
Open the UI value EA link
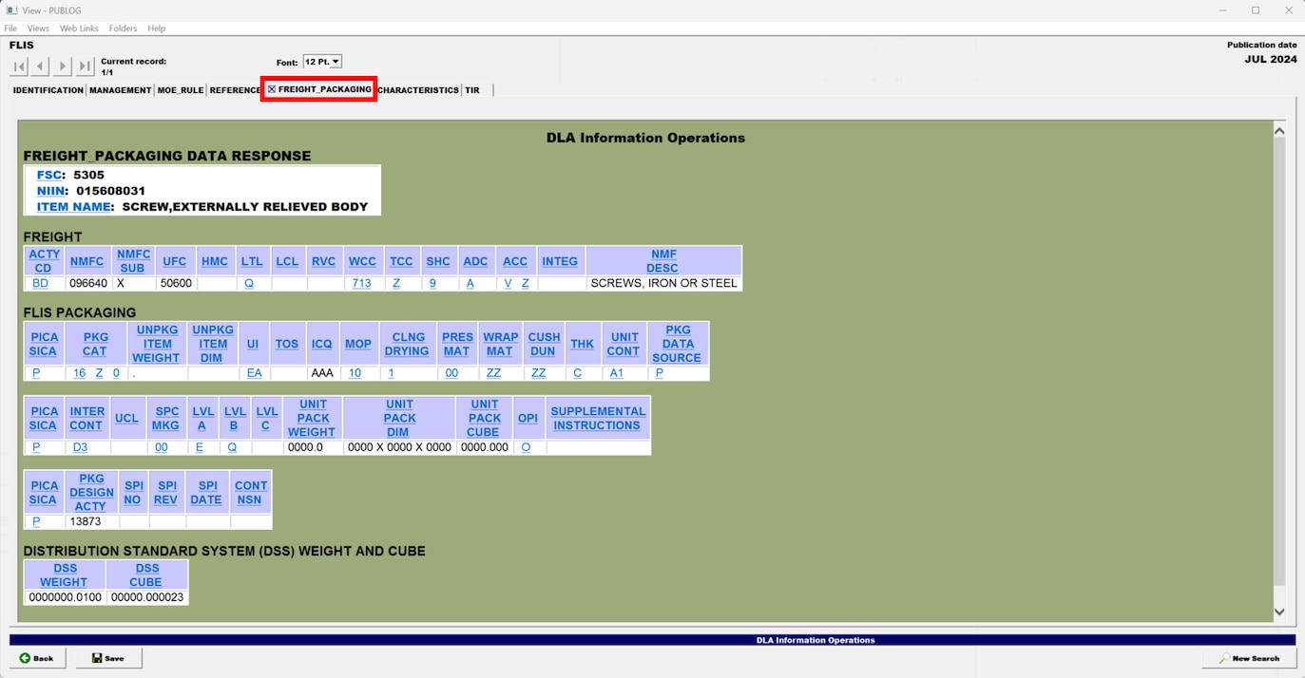coord(254,373)
